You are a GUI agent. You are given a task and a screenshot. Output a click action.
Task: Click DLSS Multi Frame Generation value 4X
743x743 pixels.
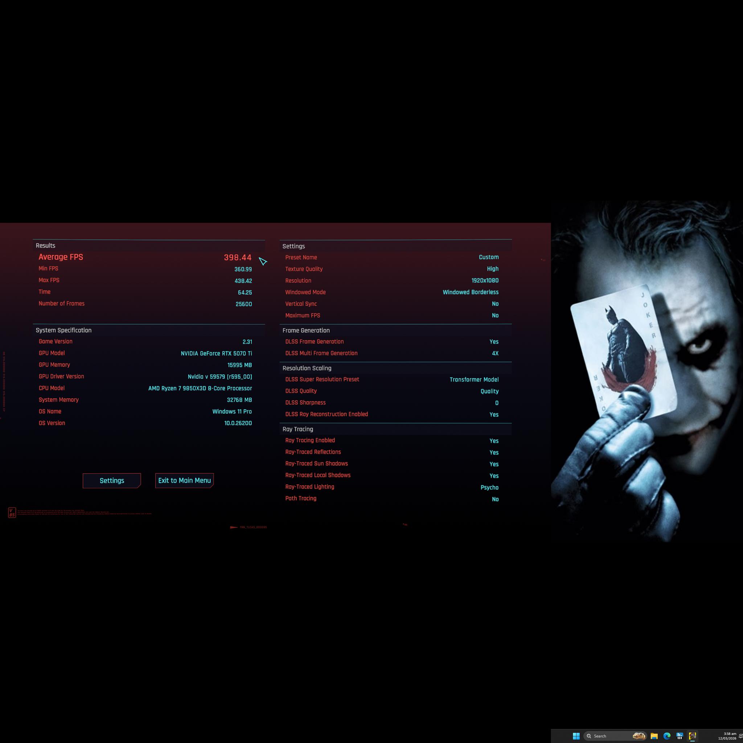pyautogui.click(x=495, y=353)
